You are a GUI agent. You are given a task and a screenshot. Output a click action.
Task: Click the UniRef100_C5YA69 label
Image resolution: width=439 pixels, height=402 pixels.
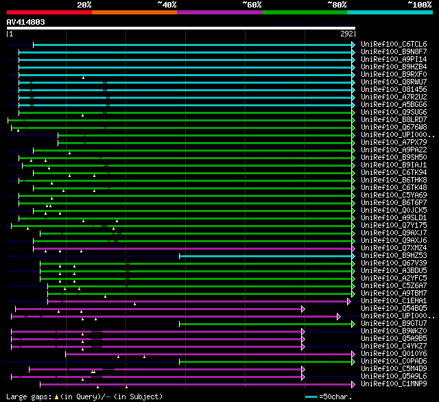394,196
